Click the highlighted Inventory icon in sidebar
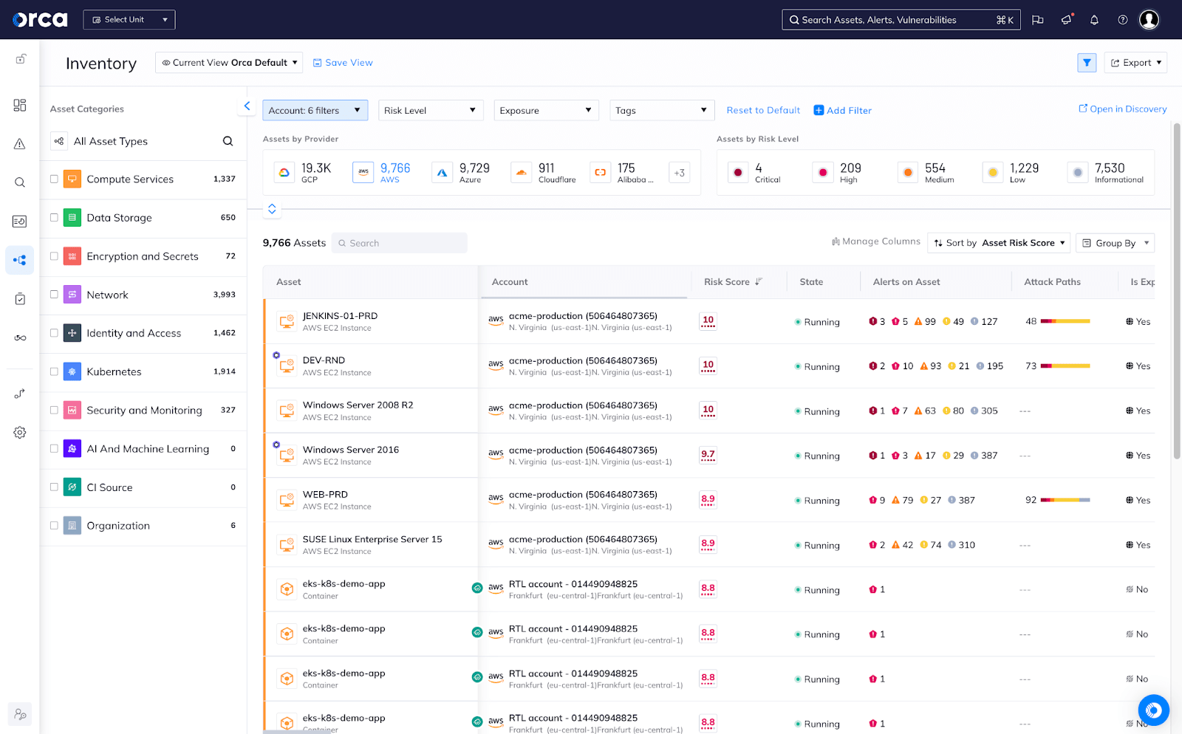Image resolution: width=1182 pixels, height=734 pixels. pyautogui.click(x=19, y=260)
